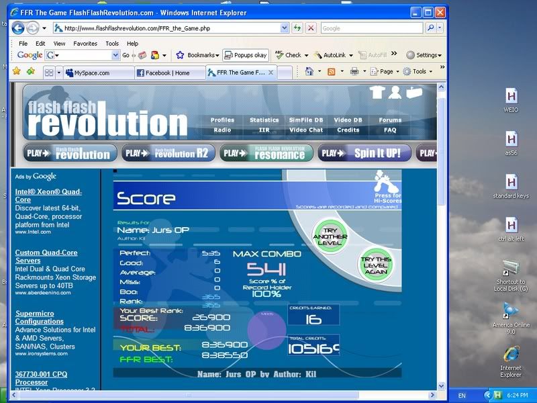This screenshot has height=403, width=537.
Task: Expand the Google toolbar overflow chevron
Action: point(394,54)
